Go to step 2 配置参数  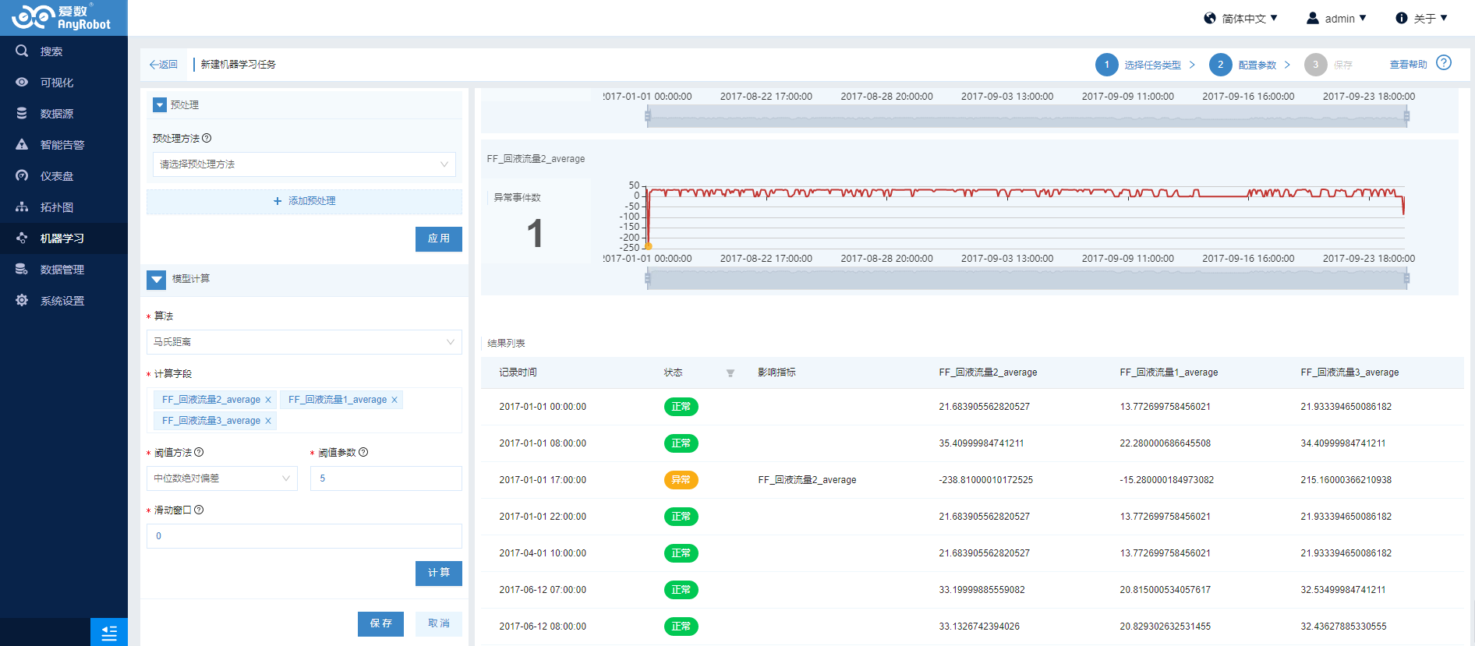point(1243,65)
